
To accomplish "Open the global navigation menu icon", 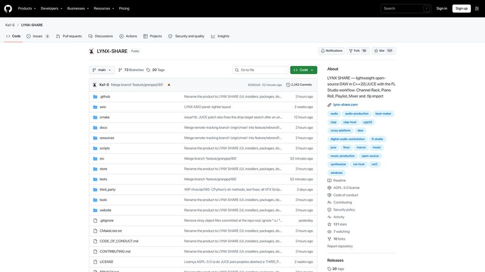I will (477, 9).
